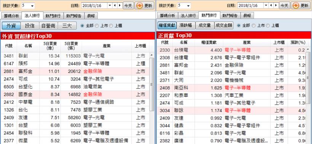Switch to 法人排行 tab in left panel
The image size is (312, 144).
[x=32, y=16]
